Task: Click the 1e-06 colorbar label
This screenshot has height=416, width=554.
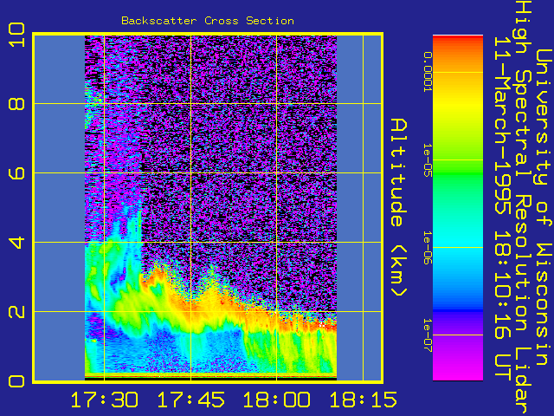Action: 428,247
